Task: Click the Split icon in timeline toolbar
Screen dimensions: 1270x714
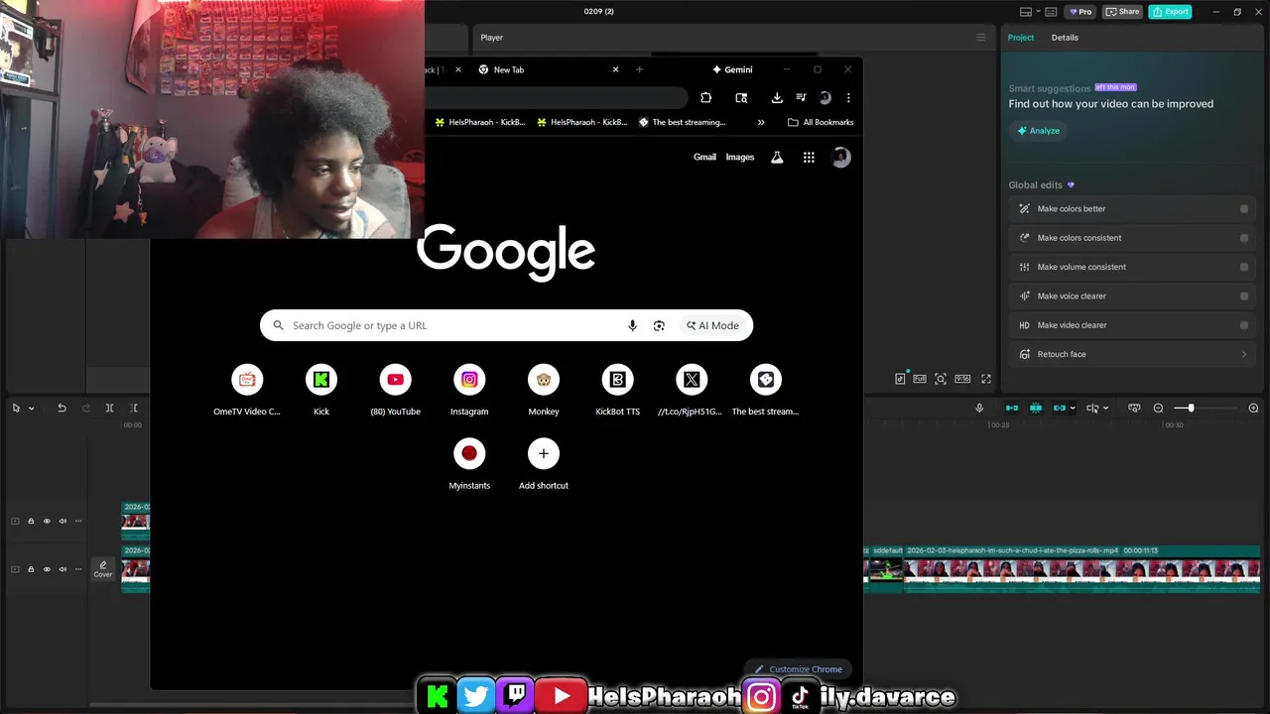Action: click(x=109, y=409)
